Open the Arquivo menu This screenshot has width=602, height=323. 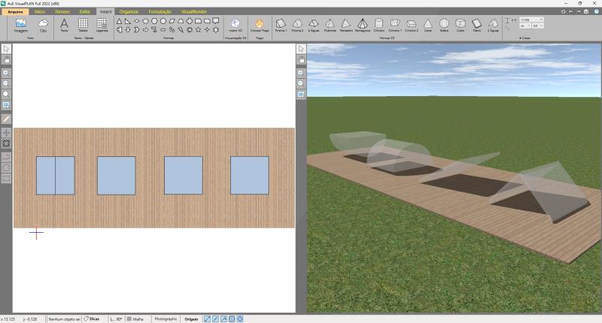coord(15,11)
